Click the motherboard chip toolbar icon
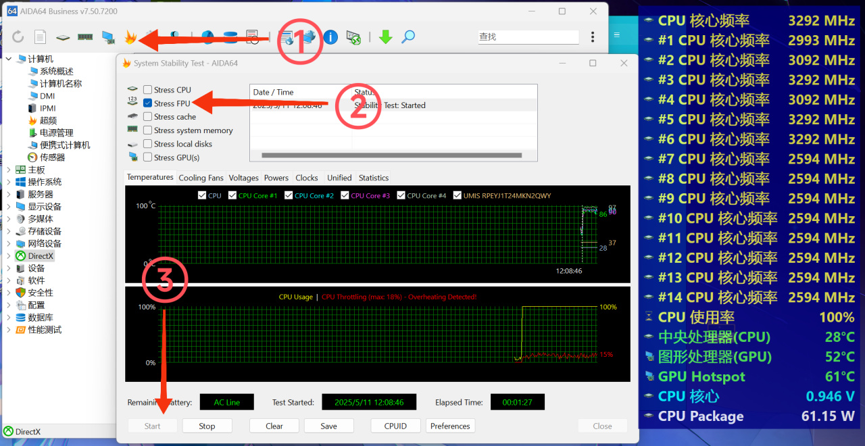 (x=63, y=37)
